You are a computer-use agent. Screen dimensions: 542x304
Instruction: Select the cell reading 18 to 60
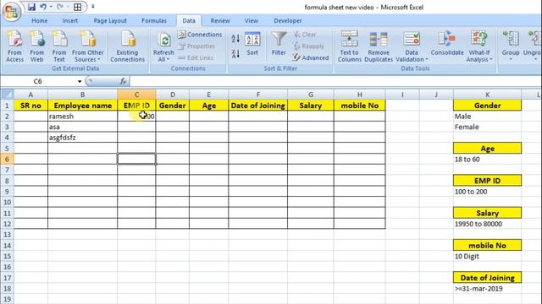pyautogui.click(x=488, y=160)
